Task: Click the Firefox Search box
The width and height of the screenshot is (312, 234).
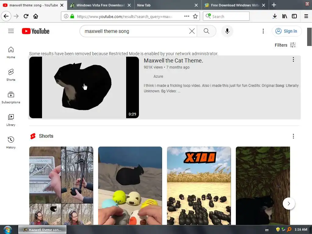Action: point(226,16)
